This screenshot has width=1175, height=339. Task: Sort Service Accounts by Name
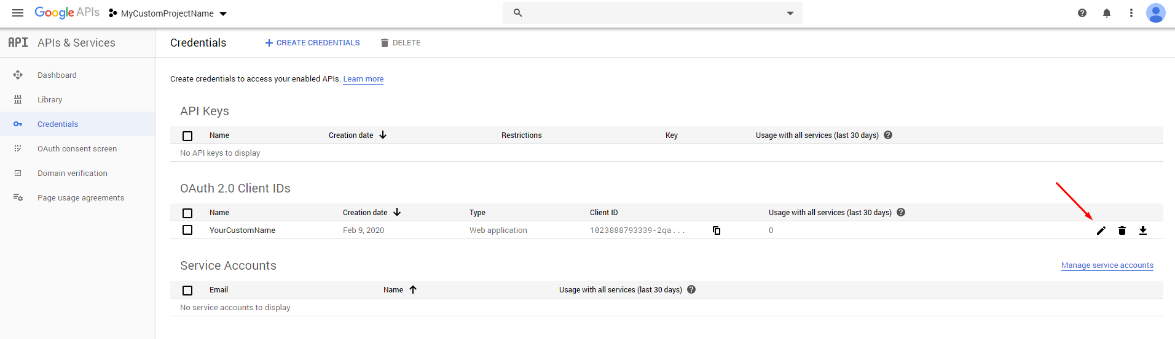click(400, 289)
